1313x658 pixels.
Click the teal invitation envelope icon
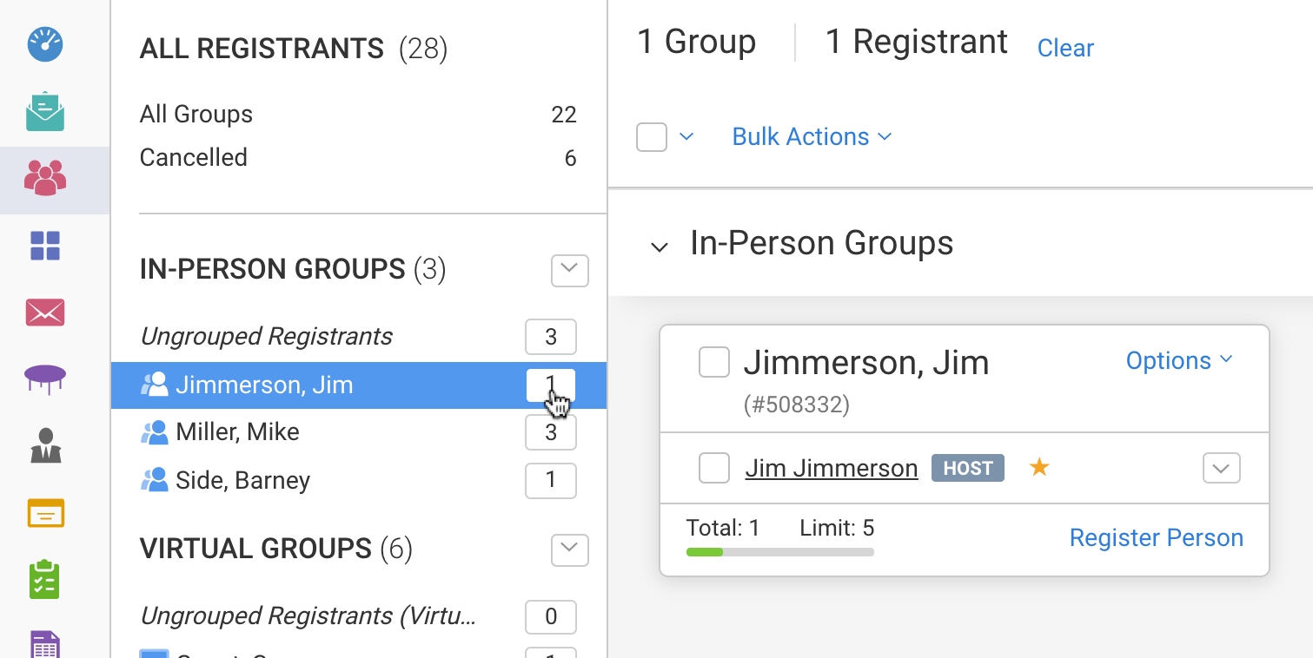click(x=45, y=111)
